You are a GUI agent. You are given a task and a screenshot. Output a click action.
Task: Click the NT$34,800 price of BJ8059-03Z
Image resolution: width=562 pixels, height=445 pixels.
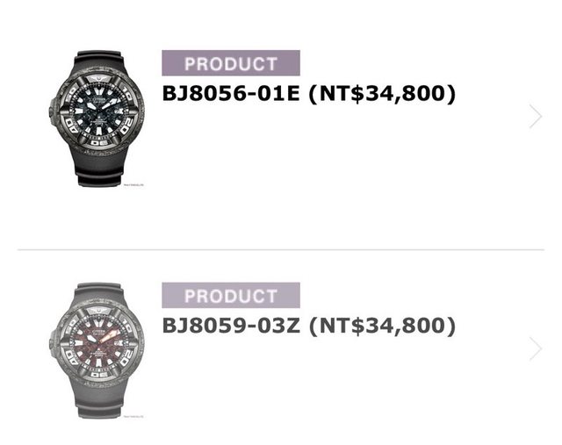pos(383,326)
